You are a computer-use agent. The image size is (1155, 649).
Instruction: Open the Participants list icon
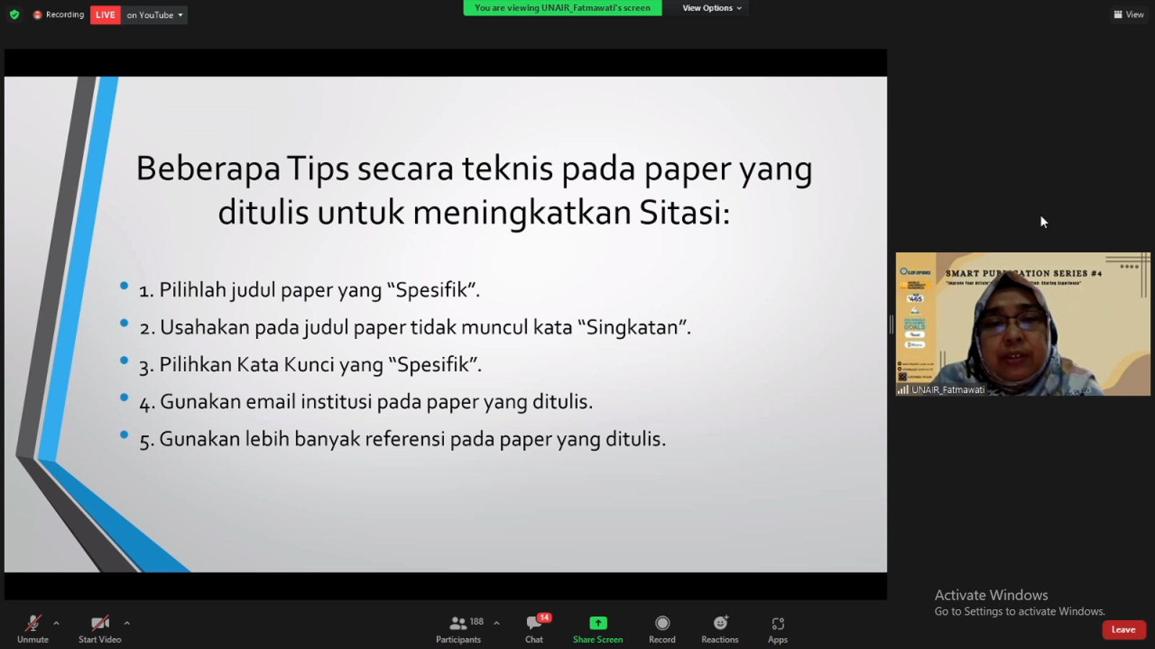(458, 623)
